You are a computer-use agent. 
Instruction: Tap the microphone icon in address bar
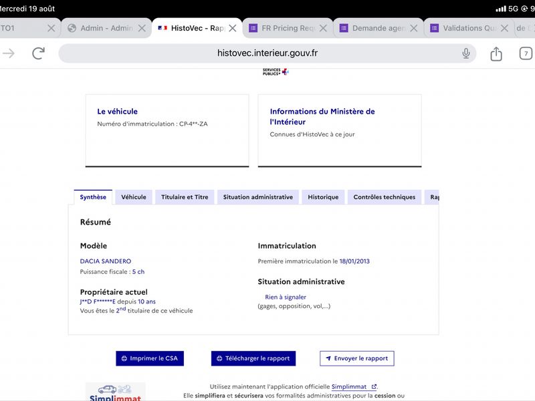[x=465, y=53]
